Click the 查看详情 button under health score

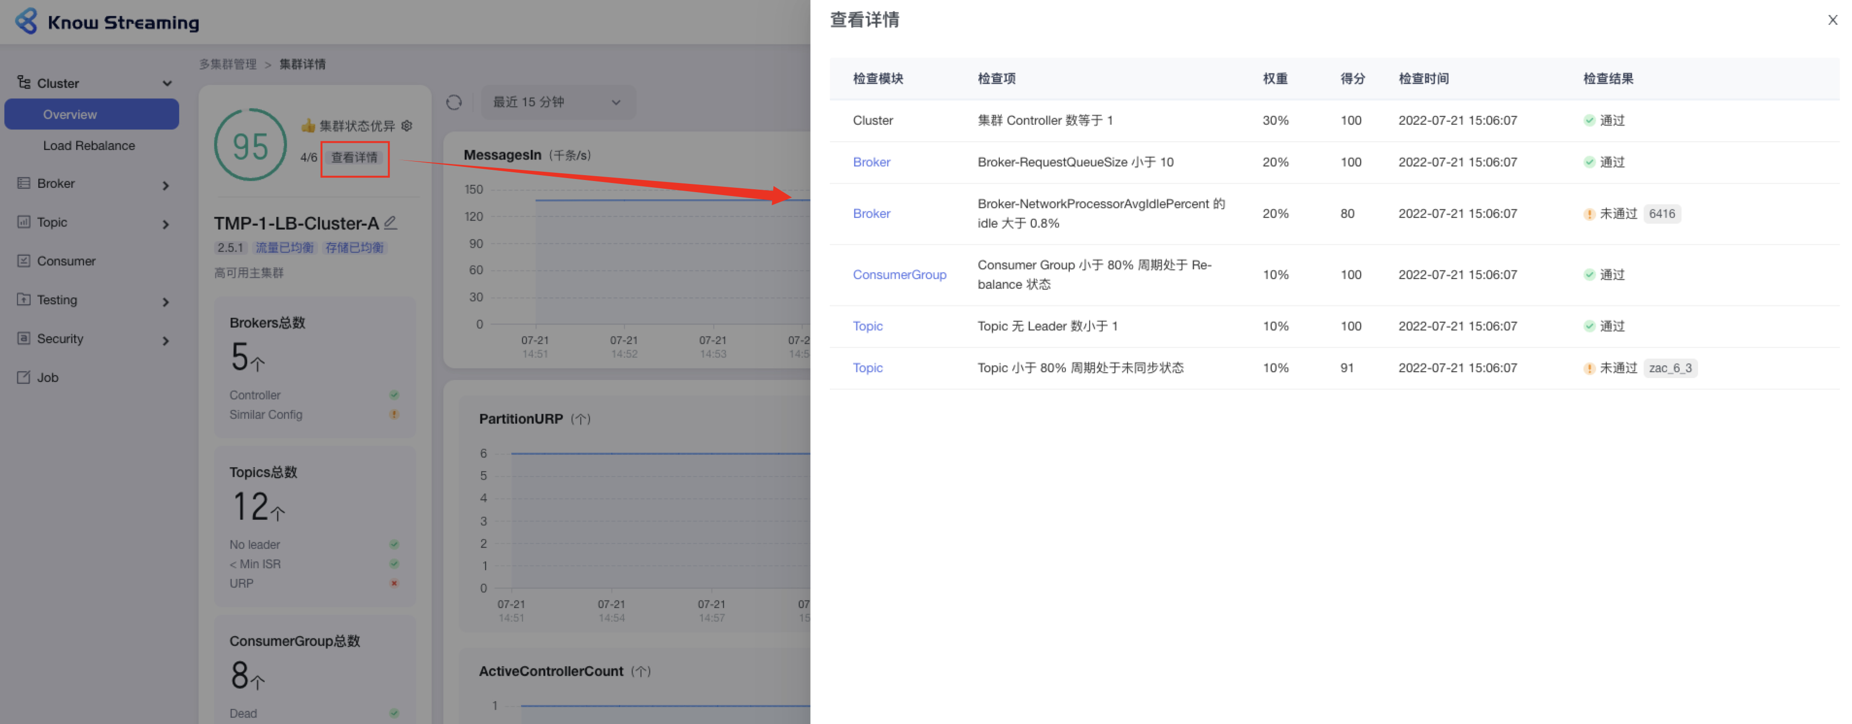click(354, 157)
